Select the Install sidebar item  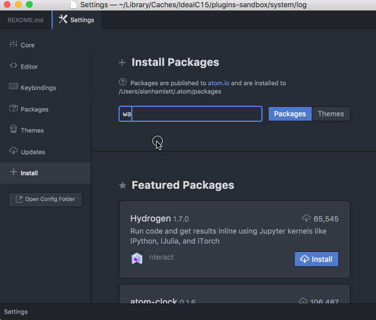(45, 173)
